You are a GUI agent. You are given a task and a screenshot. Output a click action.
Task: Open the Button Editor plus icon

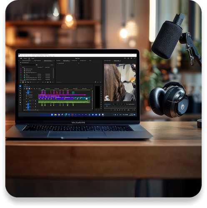[x=135, y=110]
